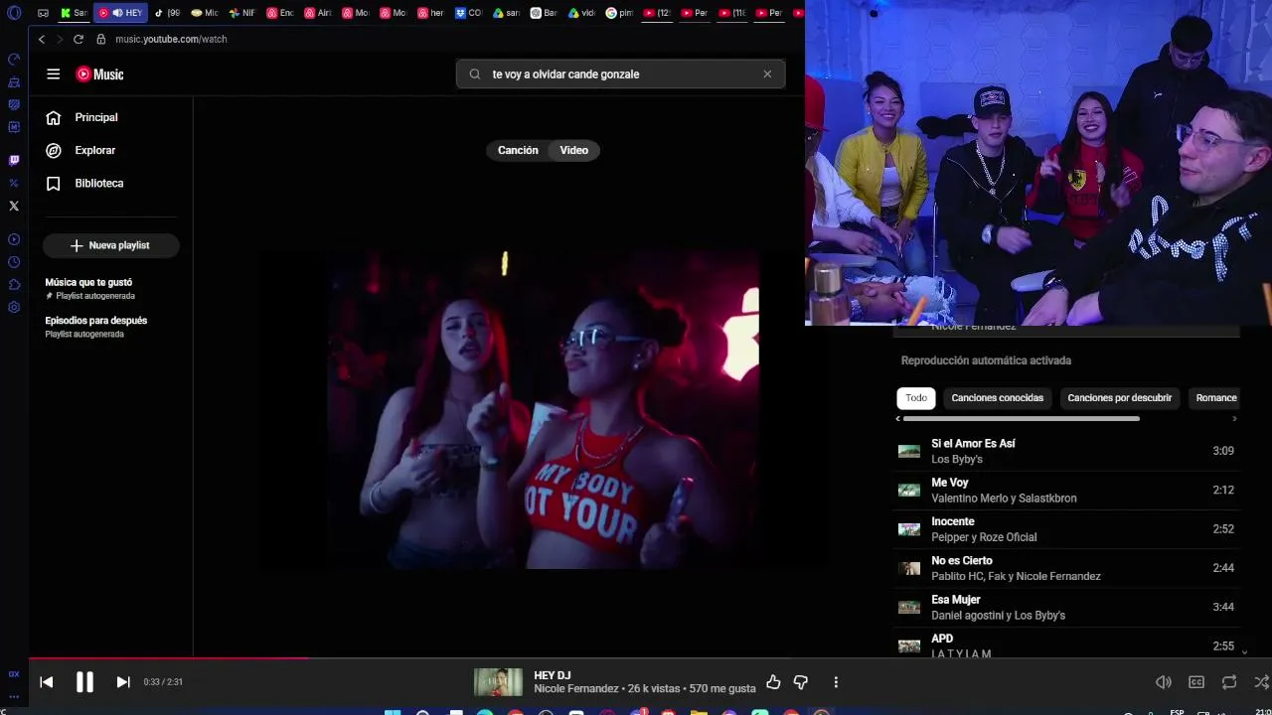Open Opera sidebar player icon
Image resolution: width=1272 pixels, height=715 pixels.
(14, 239)
